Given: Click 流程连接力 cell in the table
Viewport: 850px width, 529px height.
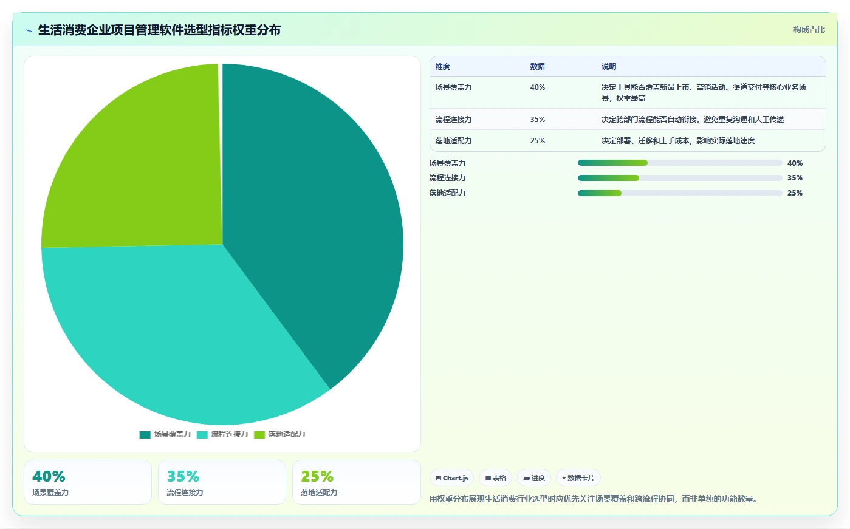Looking at the screenshot, I should tap(453, 120).
